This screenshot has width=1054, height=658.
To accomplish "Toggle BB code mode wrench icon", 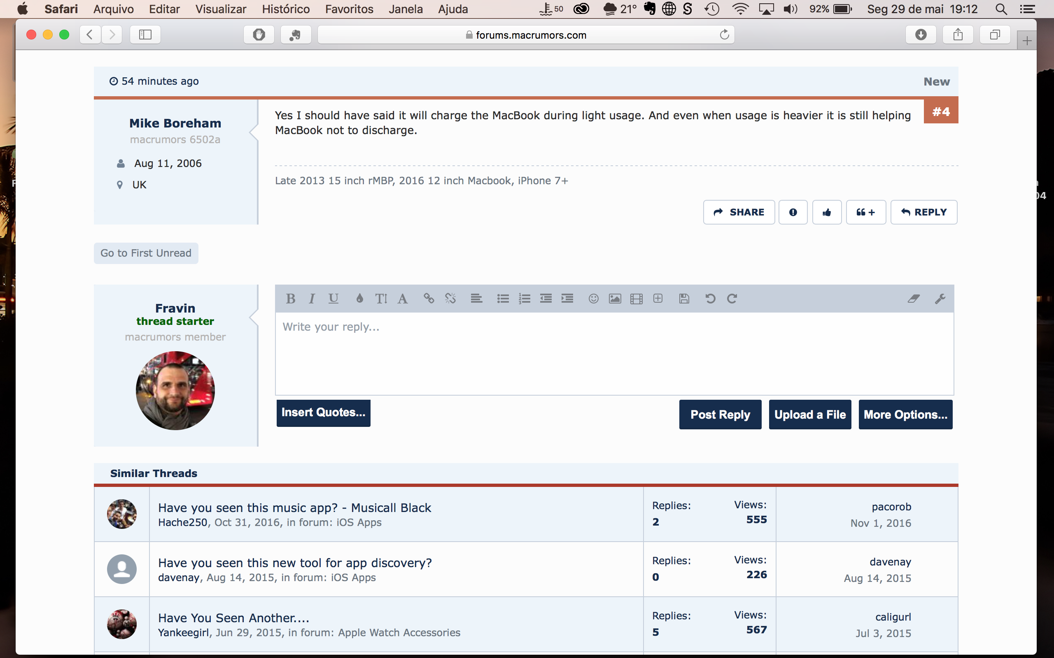I will (940, 299).
